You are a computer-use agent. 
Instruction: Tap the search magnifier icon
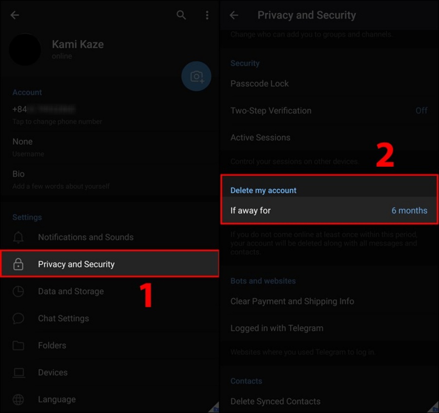pos(181,15)
